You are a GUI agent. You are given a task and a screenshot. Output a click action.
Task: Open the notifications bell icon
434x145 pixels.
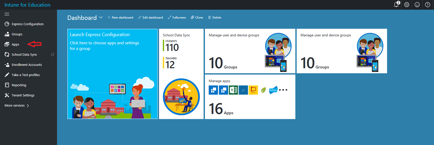397,4
